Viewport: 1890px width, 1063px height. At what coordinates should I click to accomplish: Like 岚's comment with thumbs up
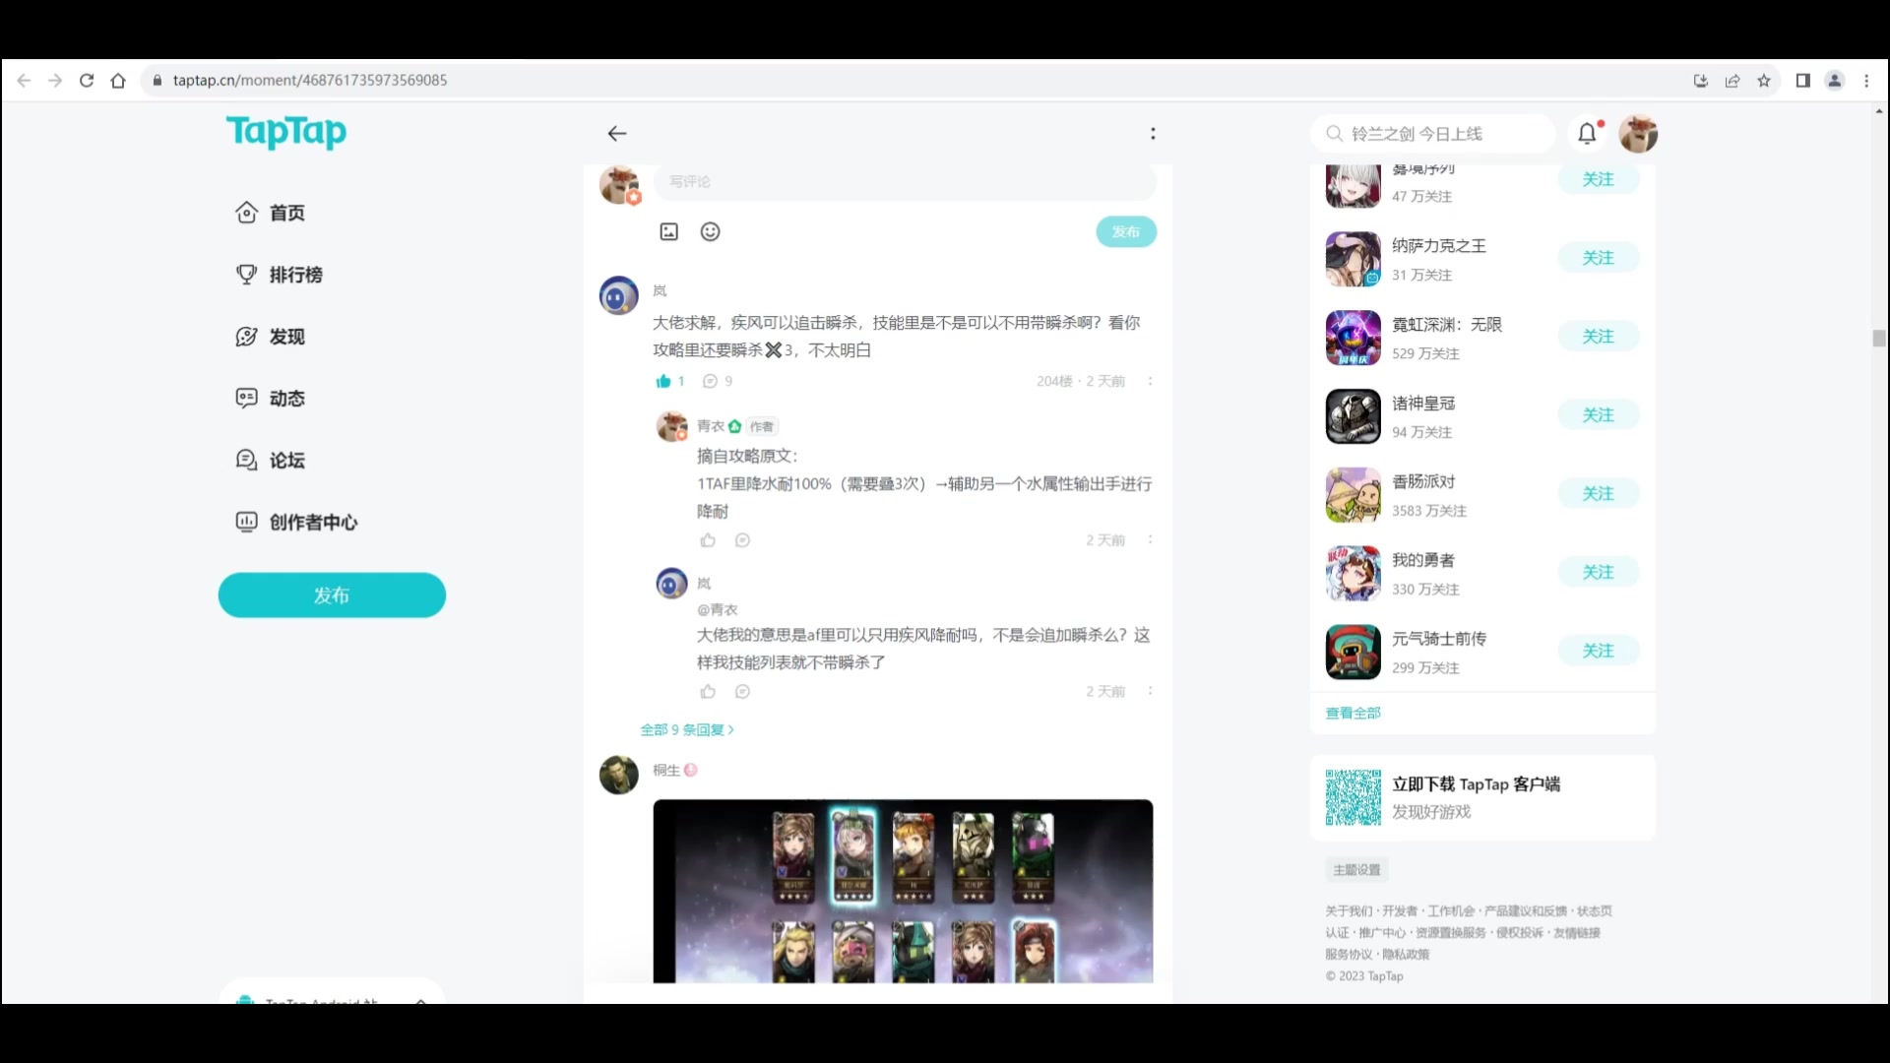663,381
